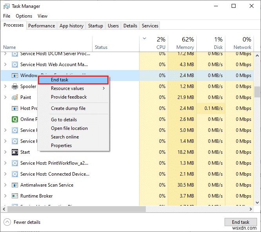Screen dimensions: 261x232
Task: Switch to the App history tab
Action: click(71, 26)
